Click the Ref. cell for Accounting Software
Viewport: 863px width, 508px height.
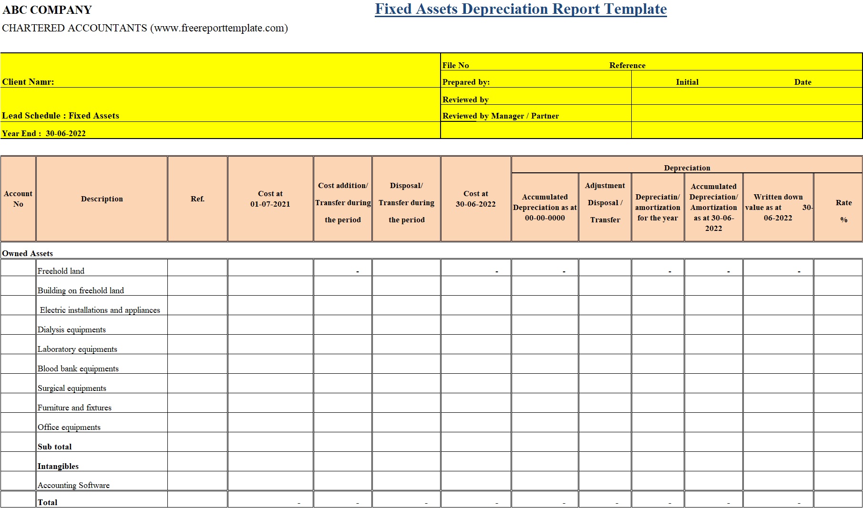(x=198, y=481)
